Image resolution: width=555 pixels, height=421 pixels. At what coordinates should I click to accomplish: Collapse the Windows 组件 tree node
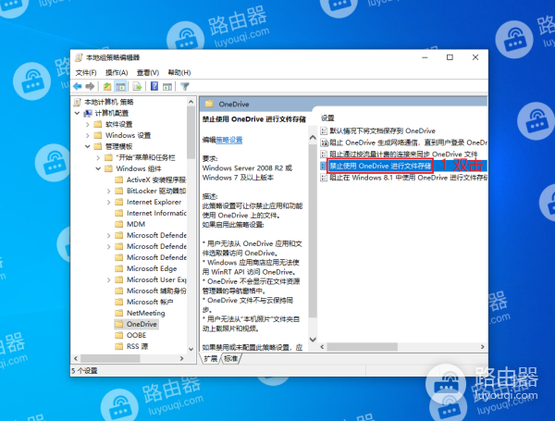(98, 168)
